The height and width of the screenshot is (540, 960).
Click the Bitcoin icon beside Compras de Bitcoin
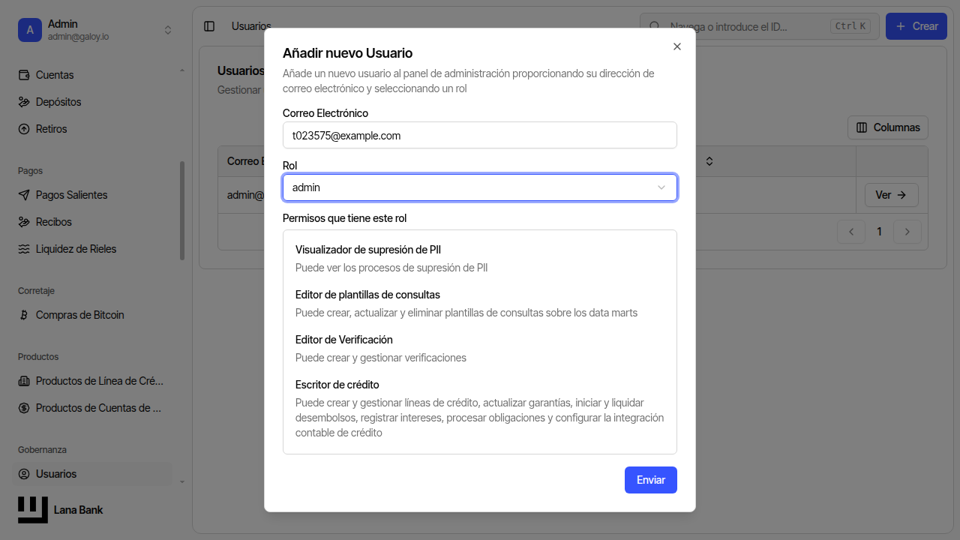click(x=24, y=315)
